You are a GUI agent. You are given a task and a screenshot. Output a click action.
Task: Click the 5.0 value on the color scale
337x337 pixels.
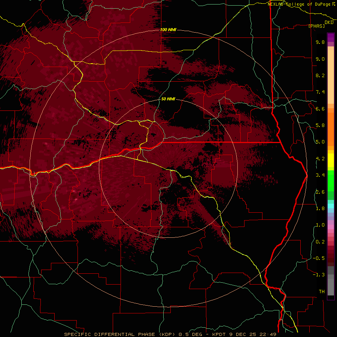click(320, 142)
